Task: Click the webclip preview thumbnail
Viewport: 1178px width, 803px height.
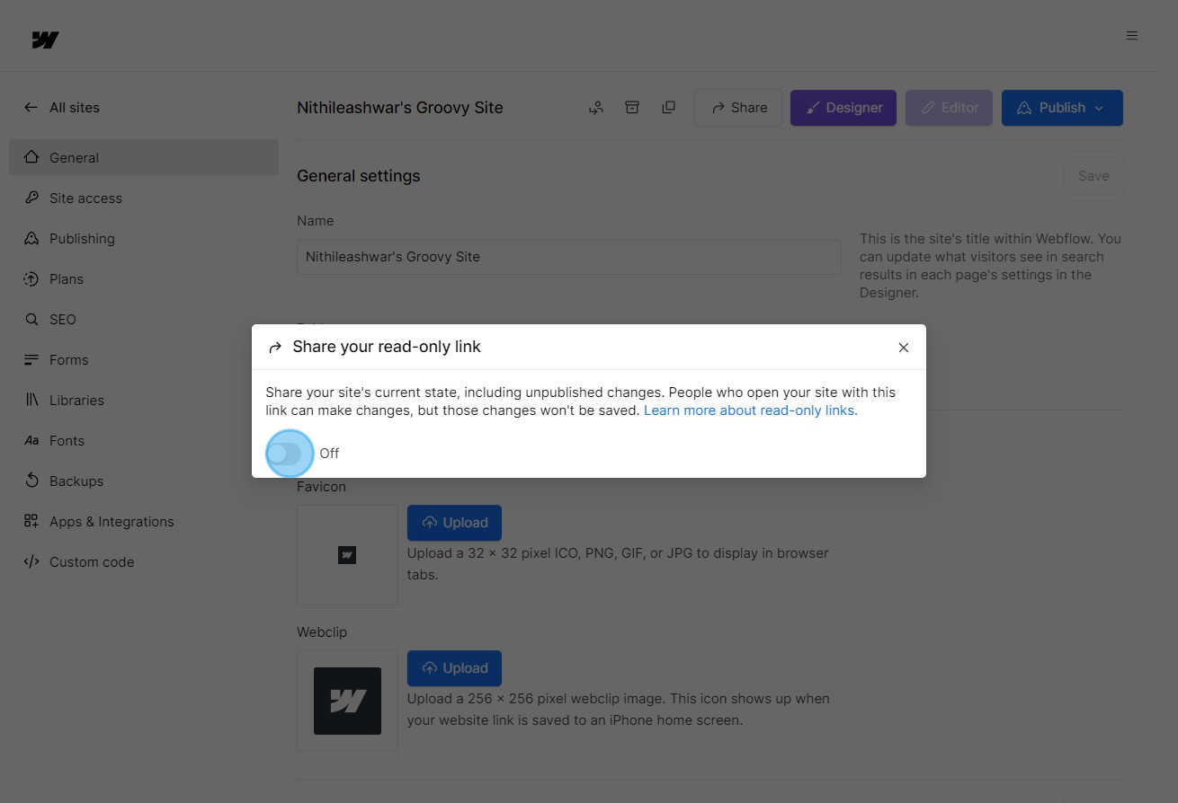Action: point(347,701)
